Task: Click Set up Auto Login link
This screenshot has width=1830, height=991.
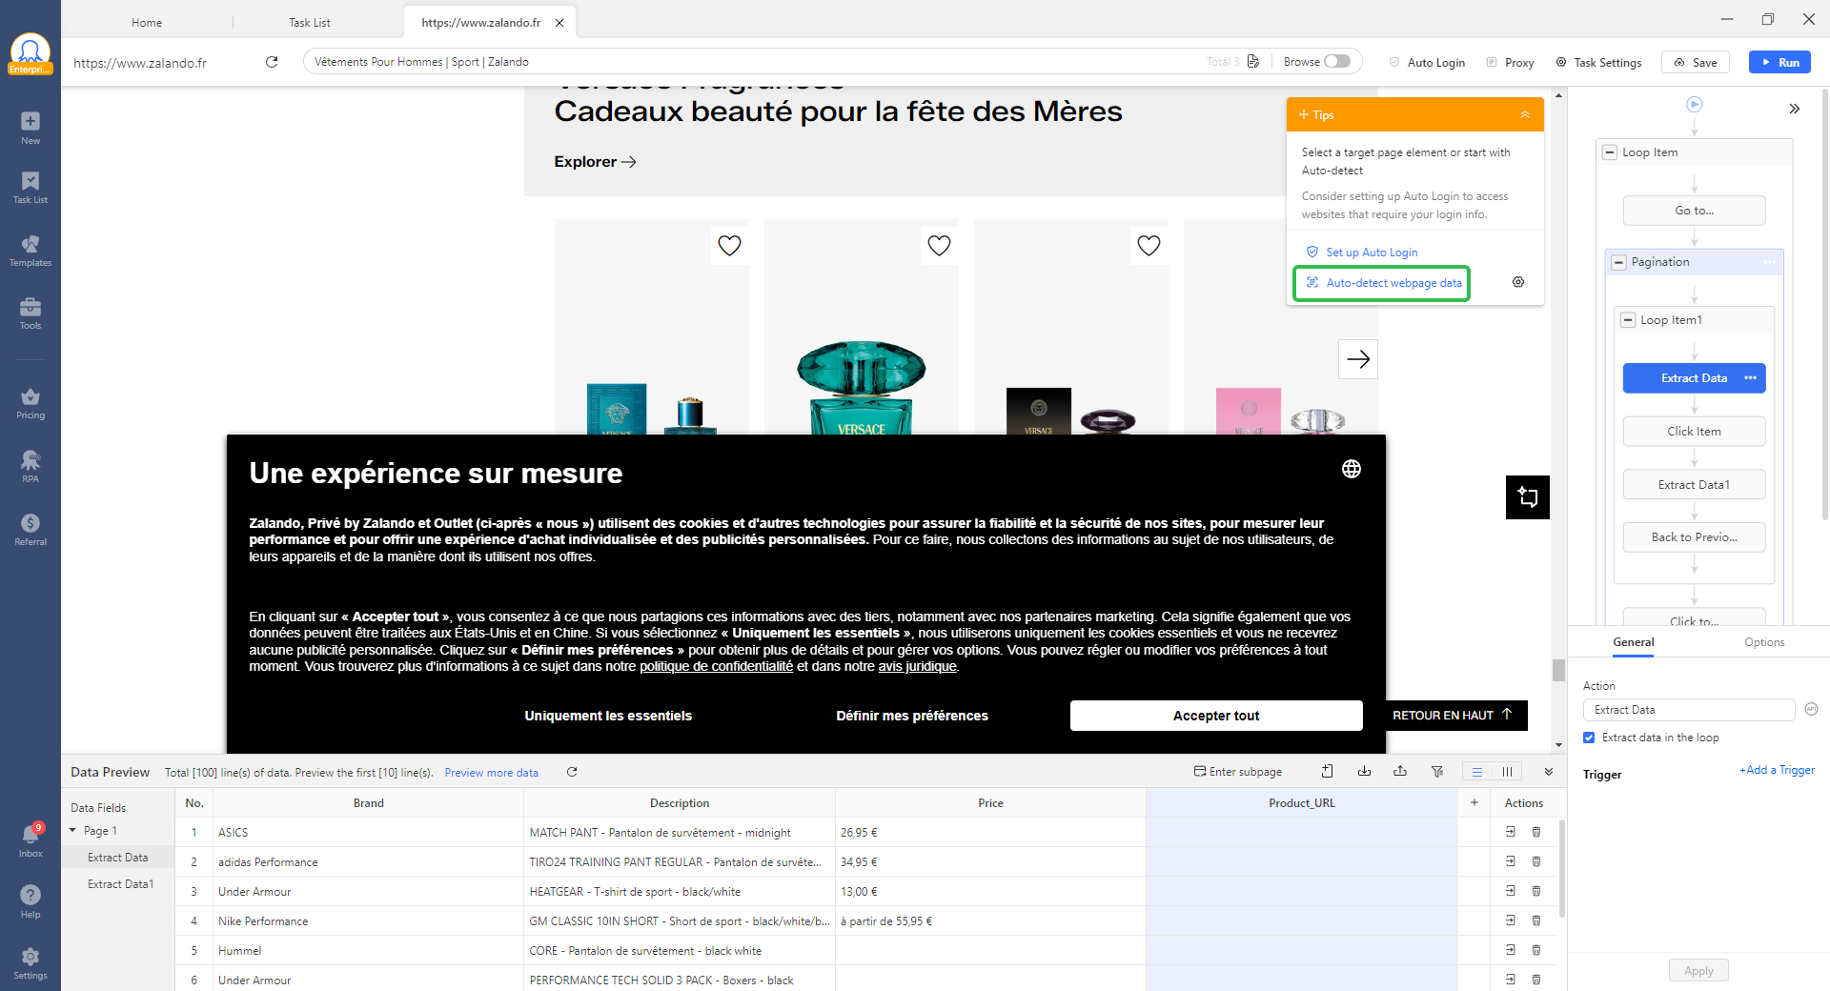Action: coord(1372,253)
